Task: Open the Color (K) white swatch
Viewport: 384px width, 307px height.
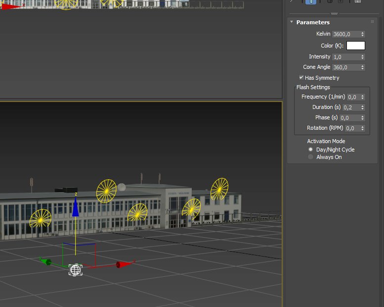Action: coord(355,46)
